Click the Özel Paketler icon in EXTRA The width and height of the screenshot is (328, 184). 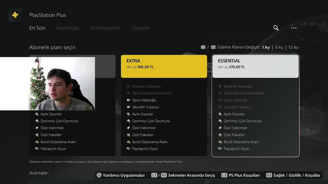point(128,135)
